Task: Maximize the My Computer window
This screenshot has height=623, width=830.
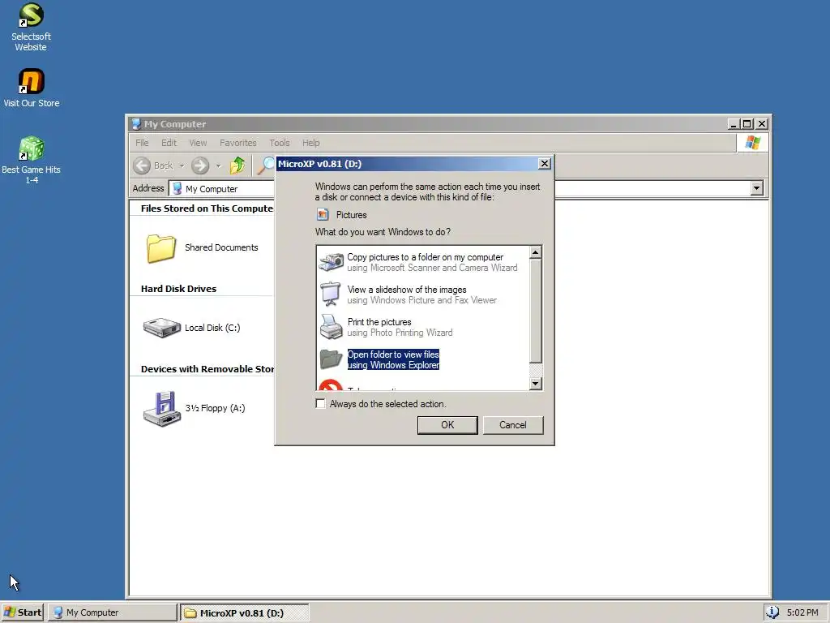Action: 747,124
